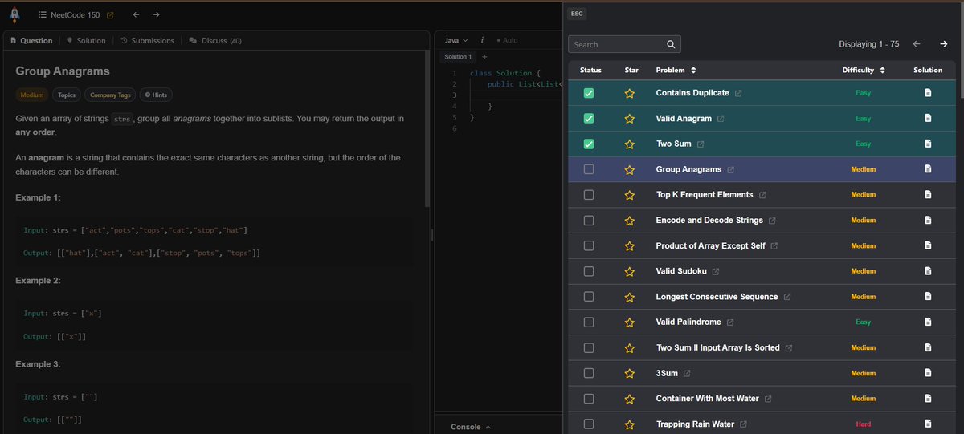Check status box for Top K Frequent Elements

click(589, 195)
